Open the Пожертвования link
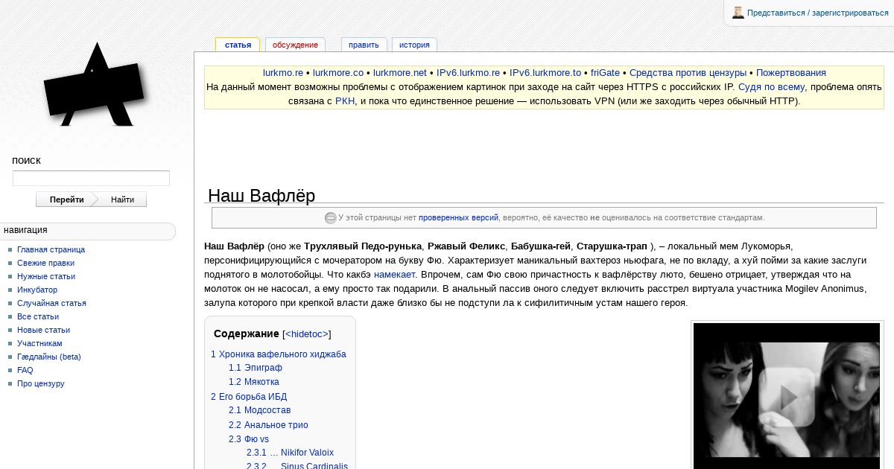This screenshot has width=894, height=469. point(791,73)
